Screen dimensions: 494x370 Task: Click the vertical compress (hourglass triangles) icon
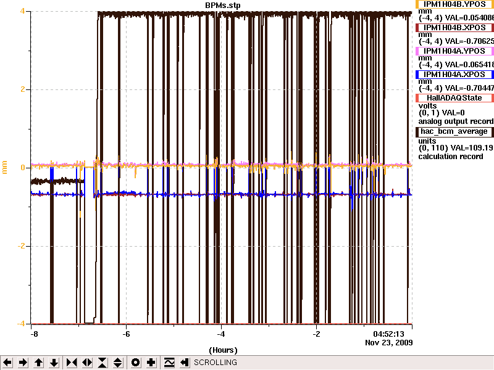pyautogui.click(x=103, y=363)
